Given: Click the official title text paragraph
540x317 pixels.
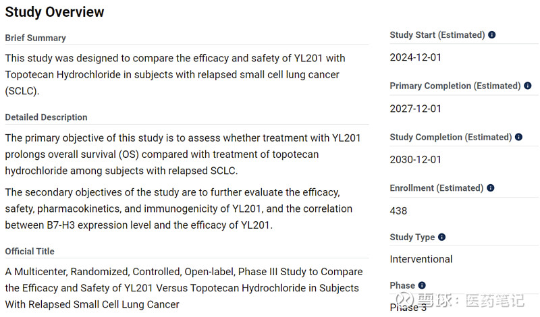Looking at the screenshot, I should point(184,288).
